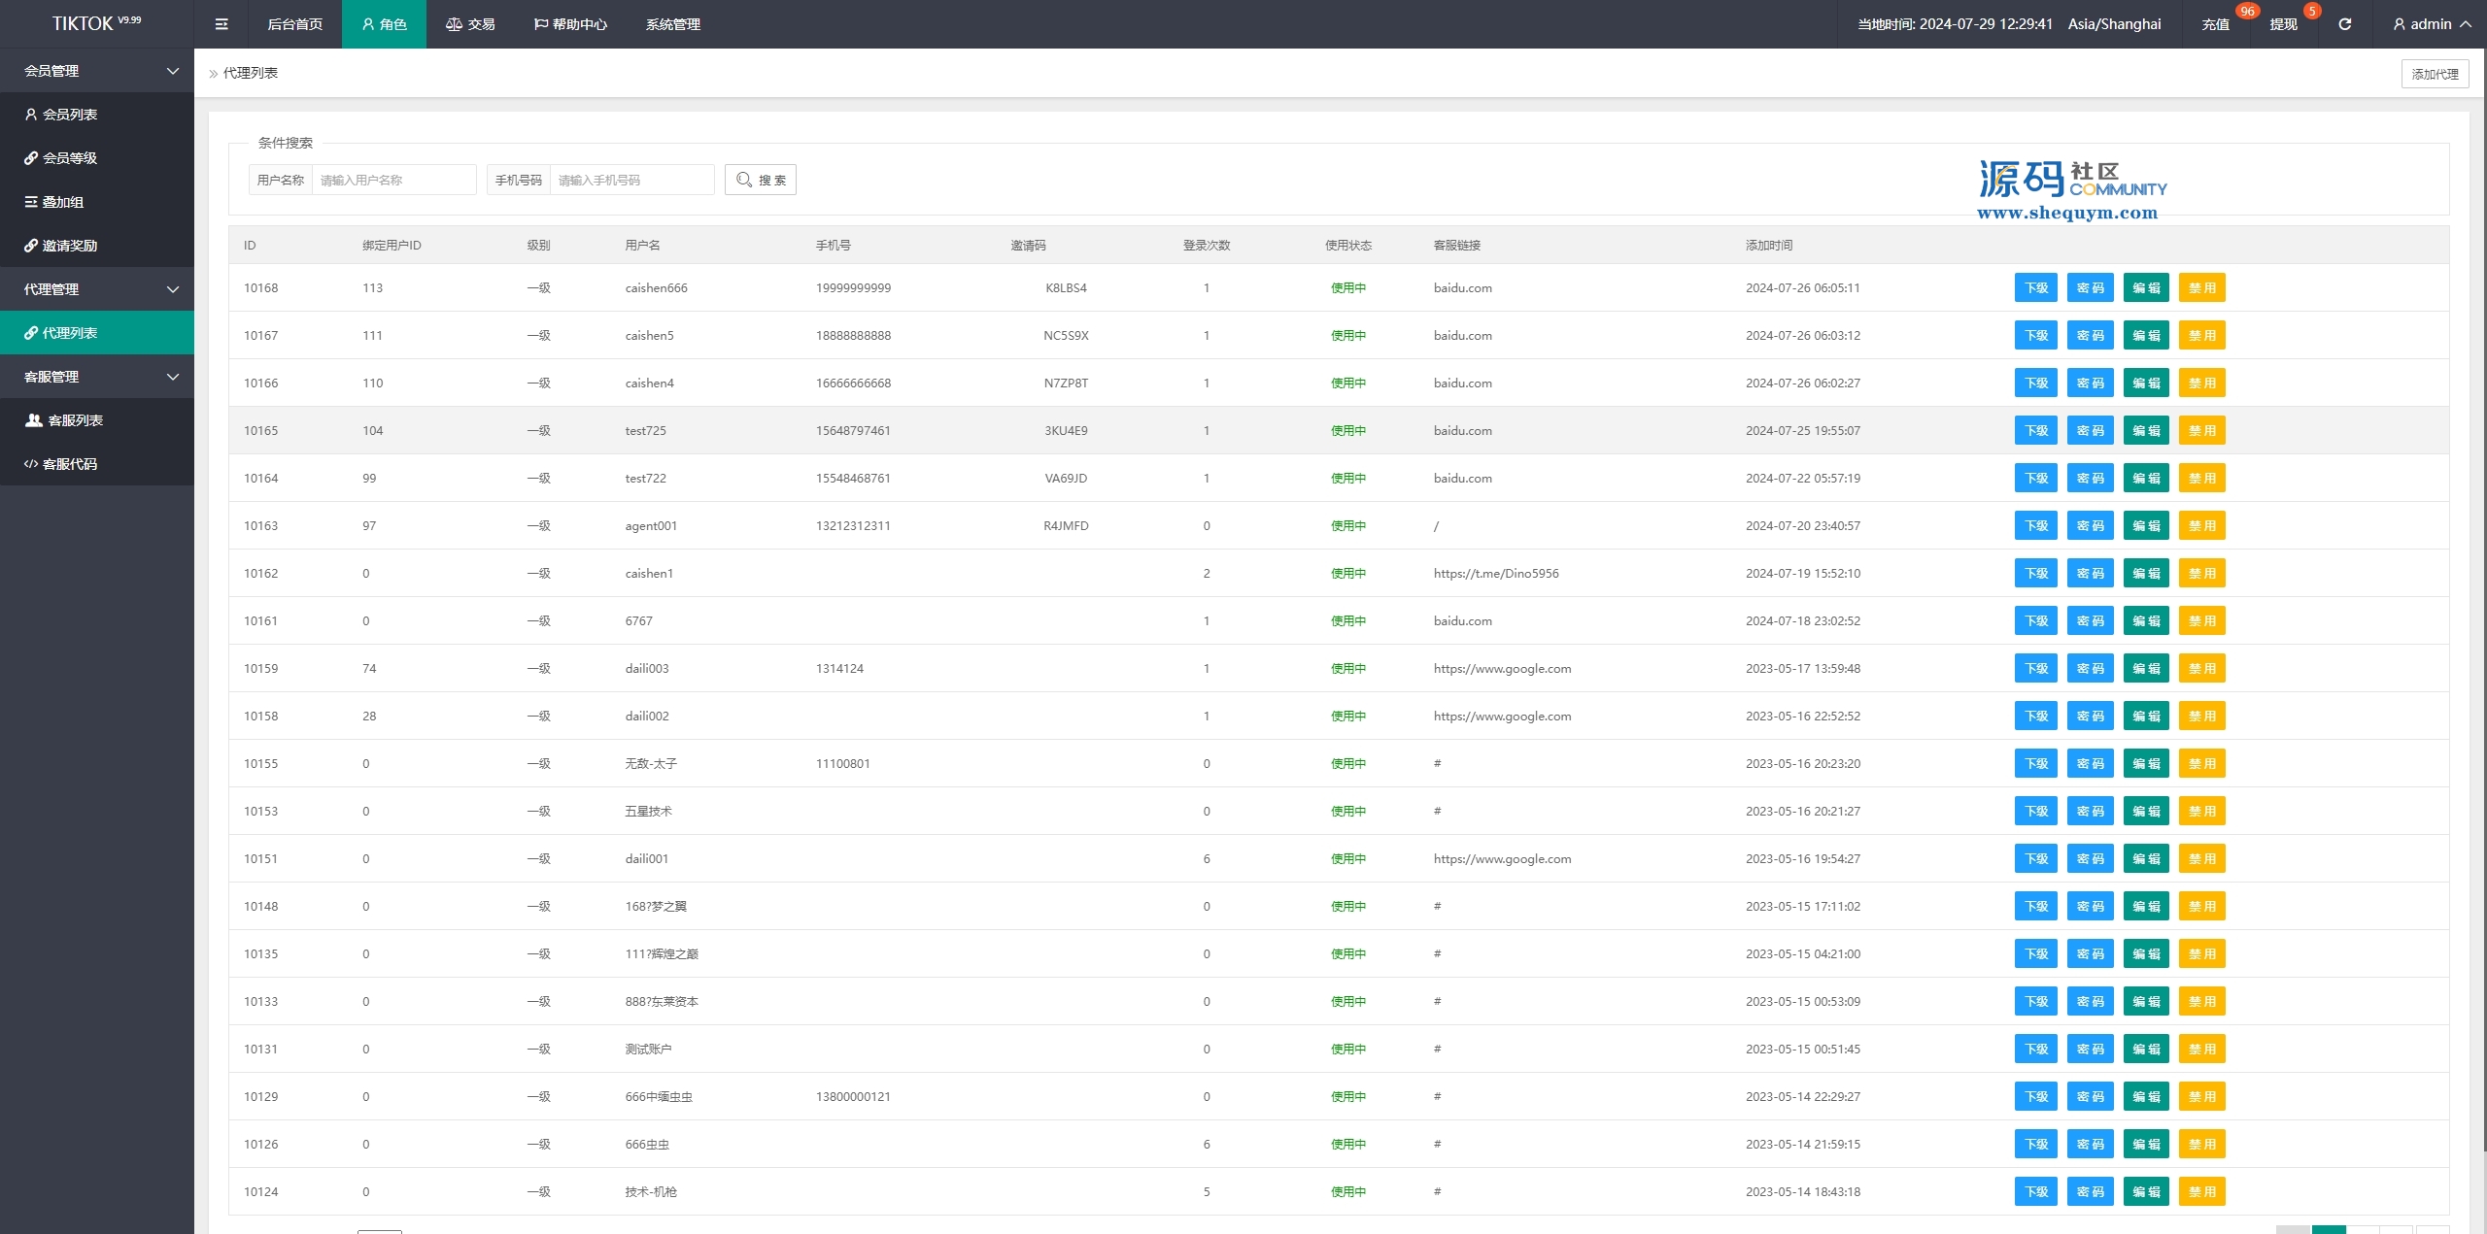
Task: Click 下级 for agent 168?梦之翼
Action: [2036, 907]
